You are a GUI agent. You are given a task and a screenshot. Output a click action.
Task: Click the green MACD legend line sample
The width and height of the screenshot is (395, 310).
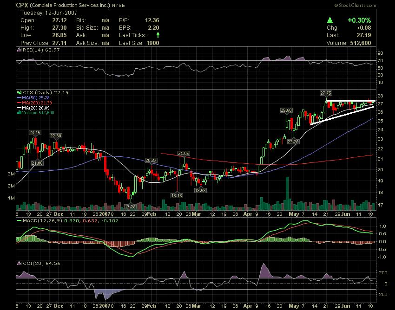point(20,220)
